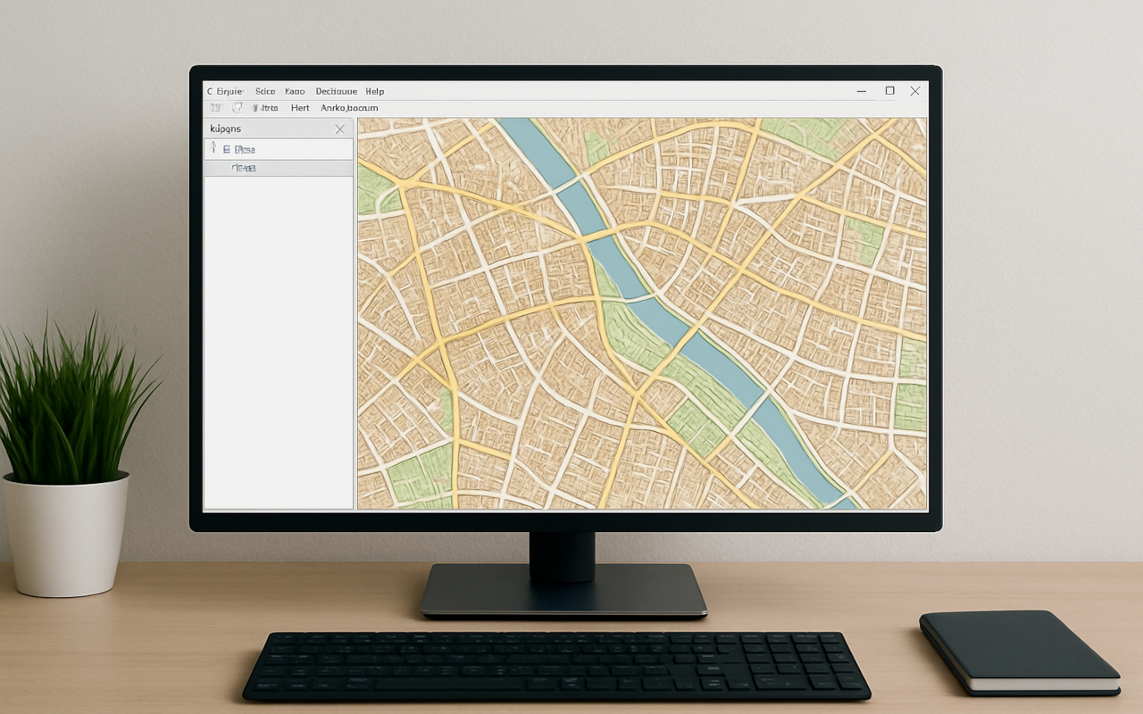Minimize the application window

[x=862, y=91]
